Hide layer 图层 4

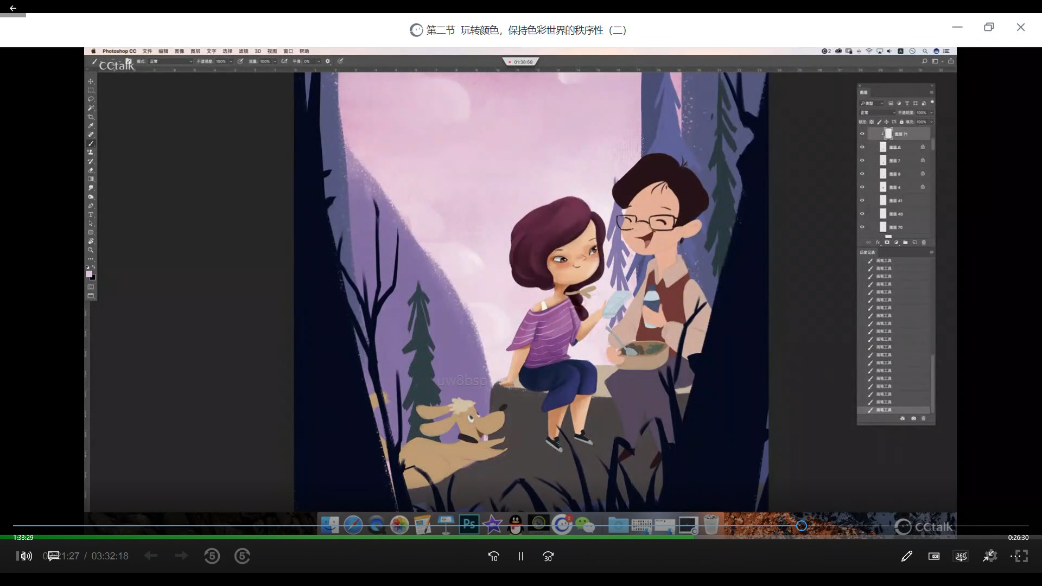[x=862, y=187]
